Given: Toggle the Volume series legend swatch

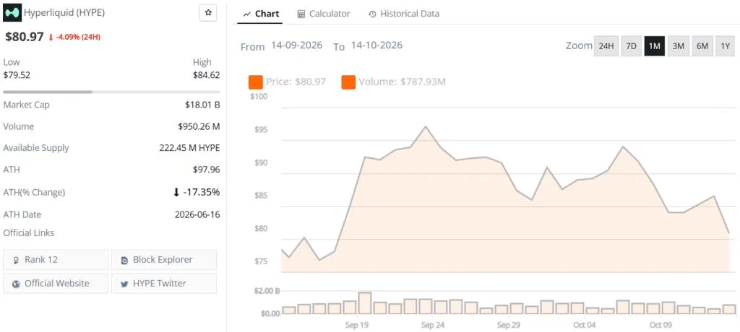Looking at the screenshot, I should pyautogui.click(x=348, y=82).
